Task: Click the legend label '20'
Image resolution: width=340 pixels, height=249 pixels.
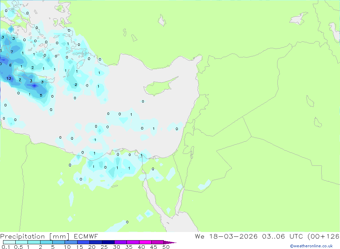Action: 92,247
